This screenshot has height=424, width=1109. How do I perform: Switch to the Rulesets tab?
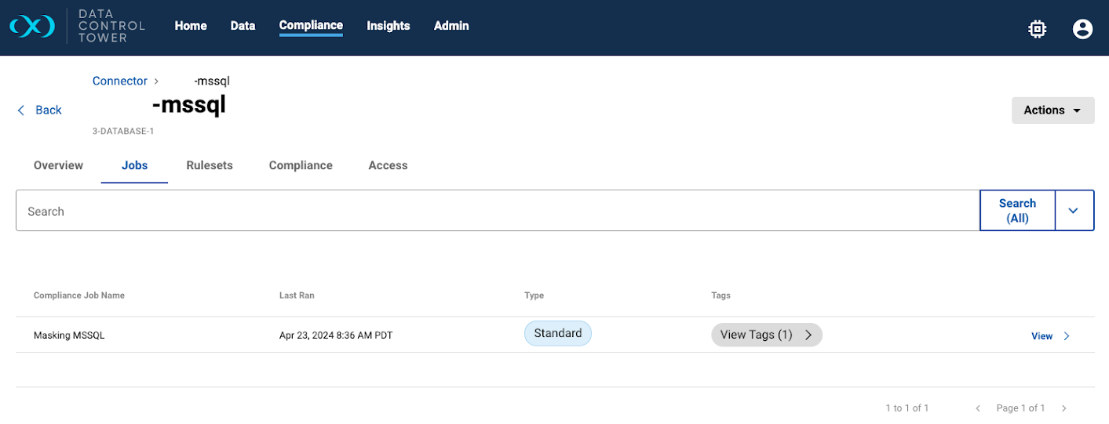click(210, 165)
